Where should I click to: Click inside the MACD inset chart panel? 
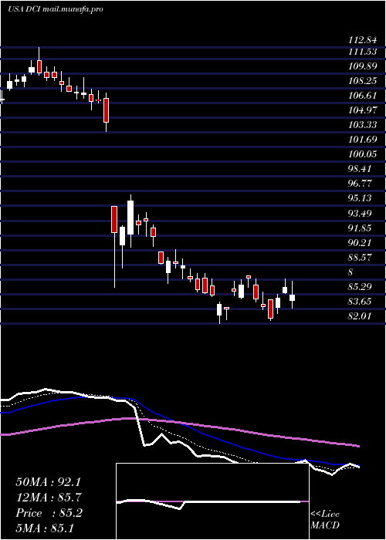click(212, 501)
